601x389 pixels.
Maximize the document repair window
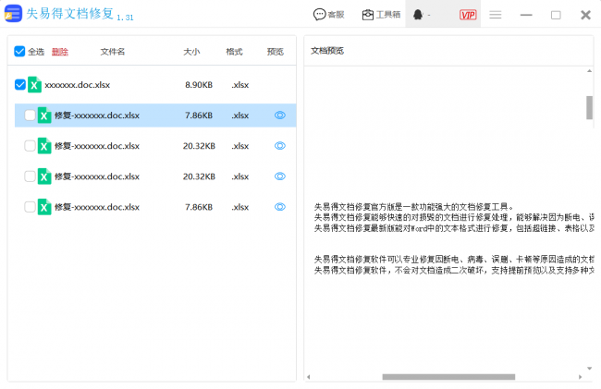[x=556, y=15]
